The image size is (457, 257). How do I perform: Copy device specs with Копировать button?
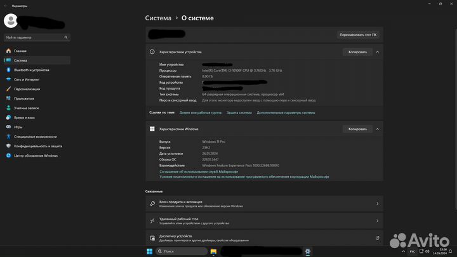pyautogui.click(x=357, y=52)
